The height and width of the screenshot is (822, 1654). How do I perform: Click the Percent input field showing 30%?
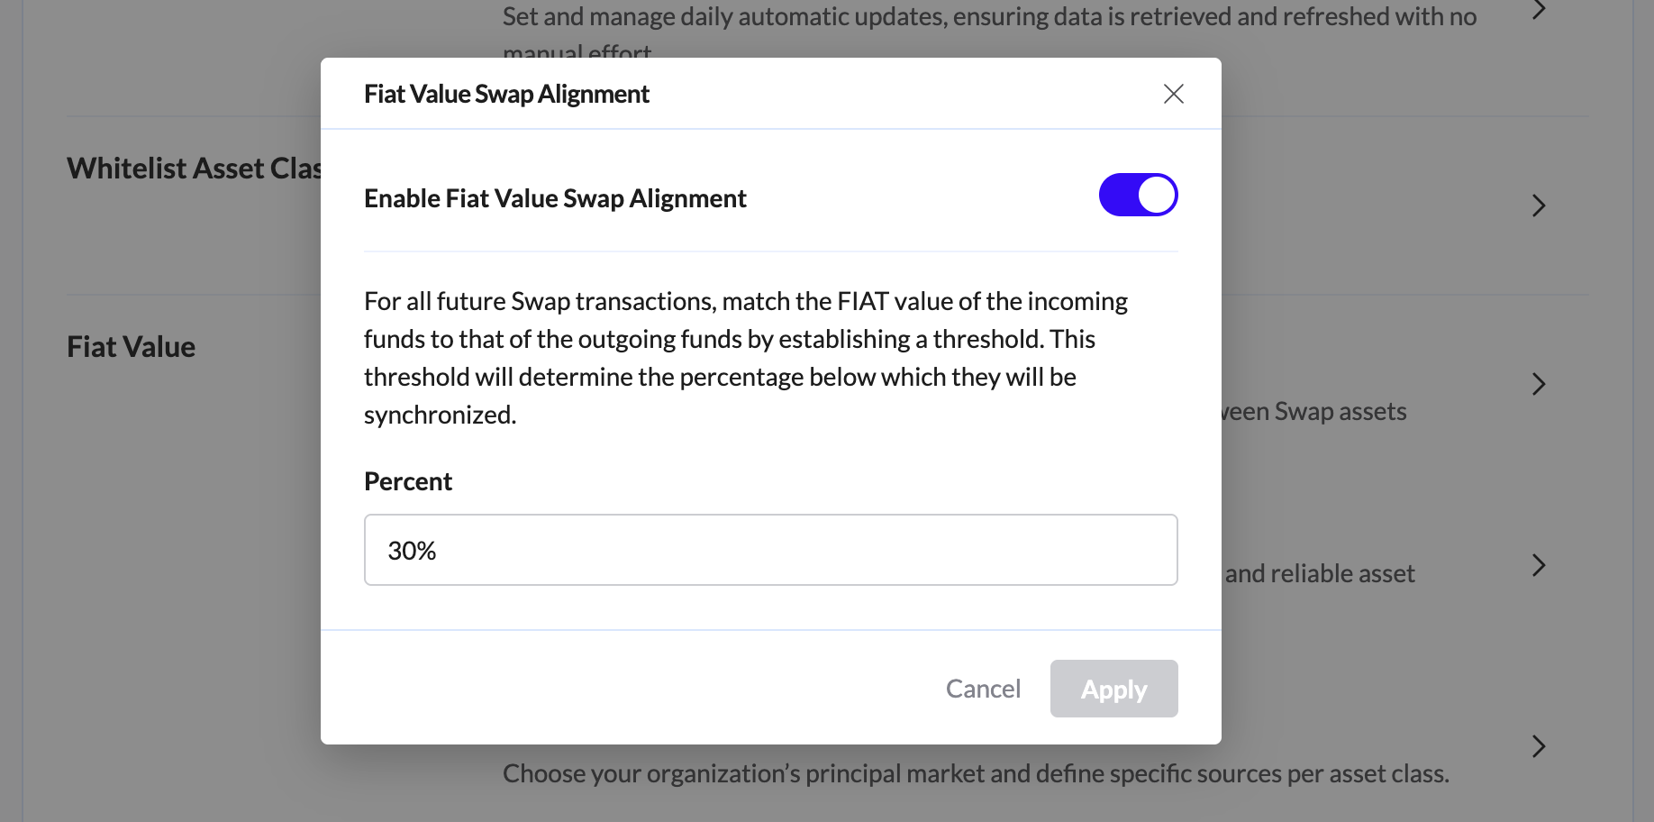(770, 550)
